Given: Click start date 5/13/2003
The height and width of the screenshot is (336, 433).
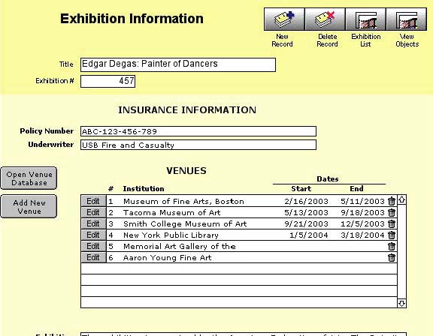Looking at the screenshot, I should [306, 212].
